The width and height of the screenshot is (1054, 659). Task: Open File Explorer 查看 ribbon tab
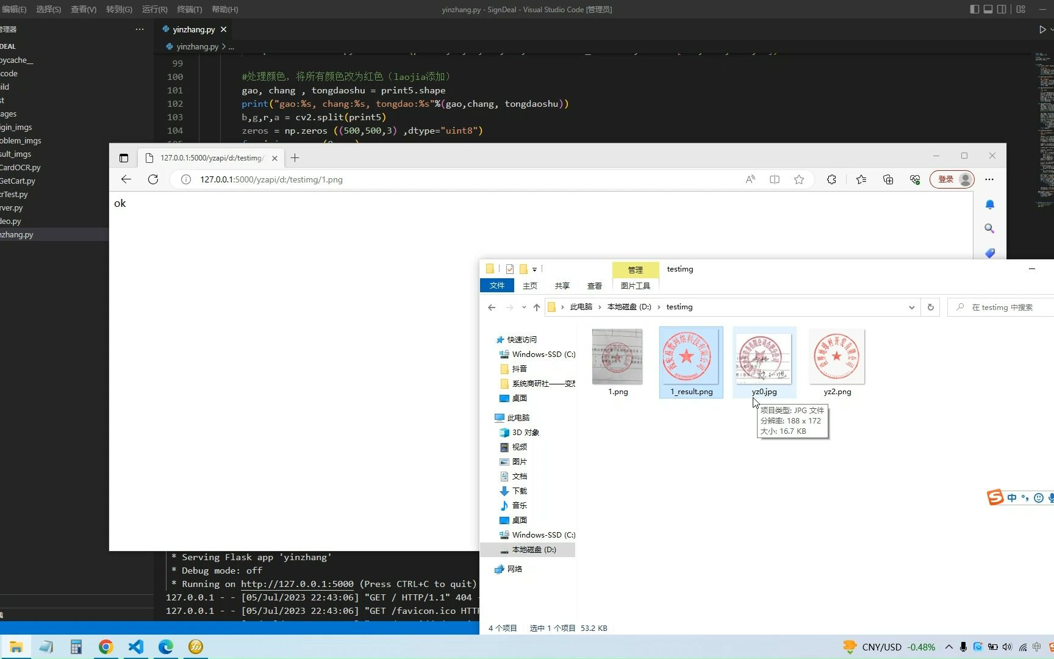click(x=595, y=286)
